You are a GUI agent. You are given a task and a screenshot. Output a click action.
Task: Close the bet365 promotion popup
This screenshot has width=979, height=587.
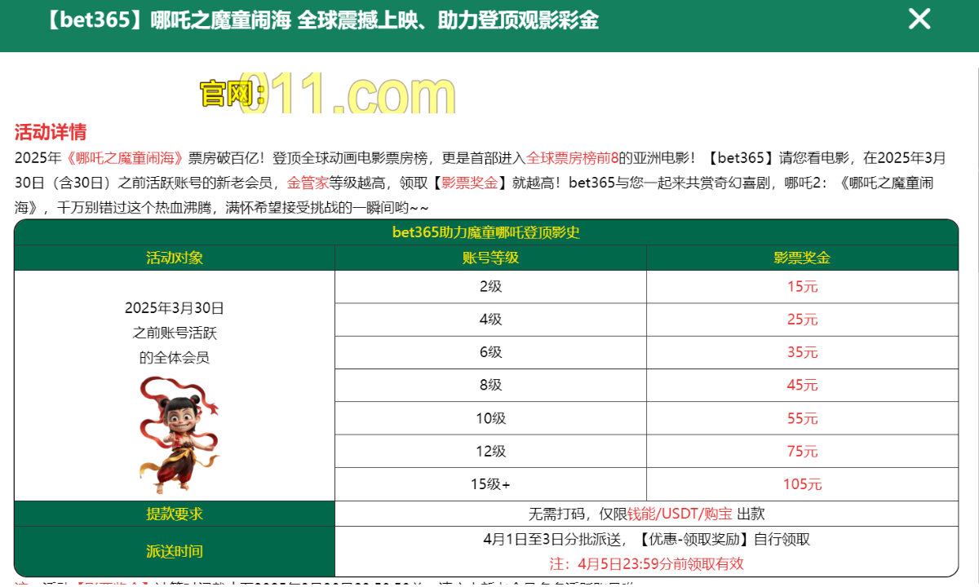(x=919, y=20)
